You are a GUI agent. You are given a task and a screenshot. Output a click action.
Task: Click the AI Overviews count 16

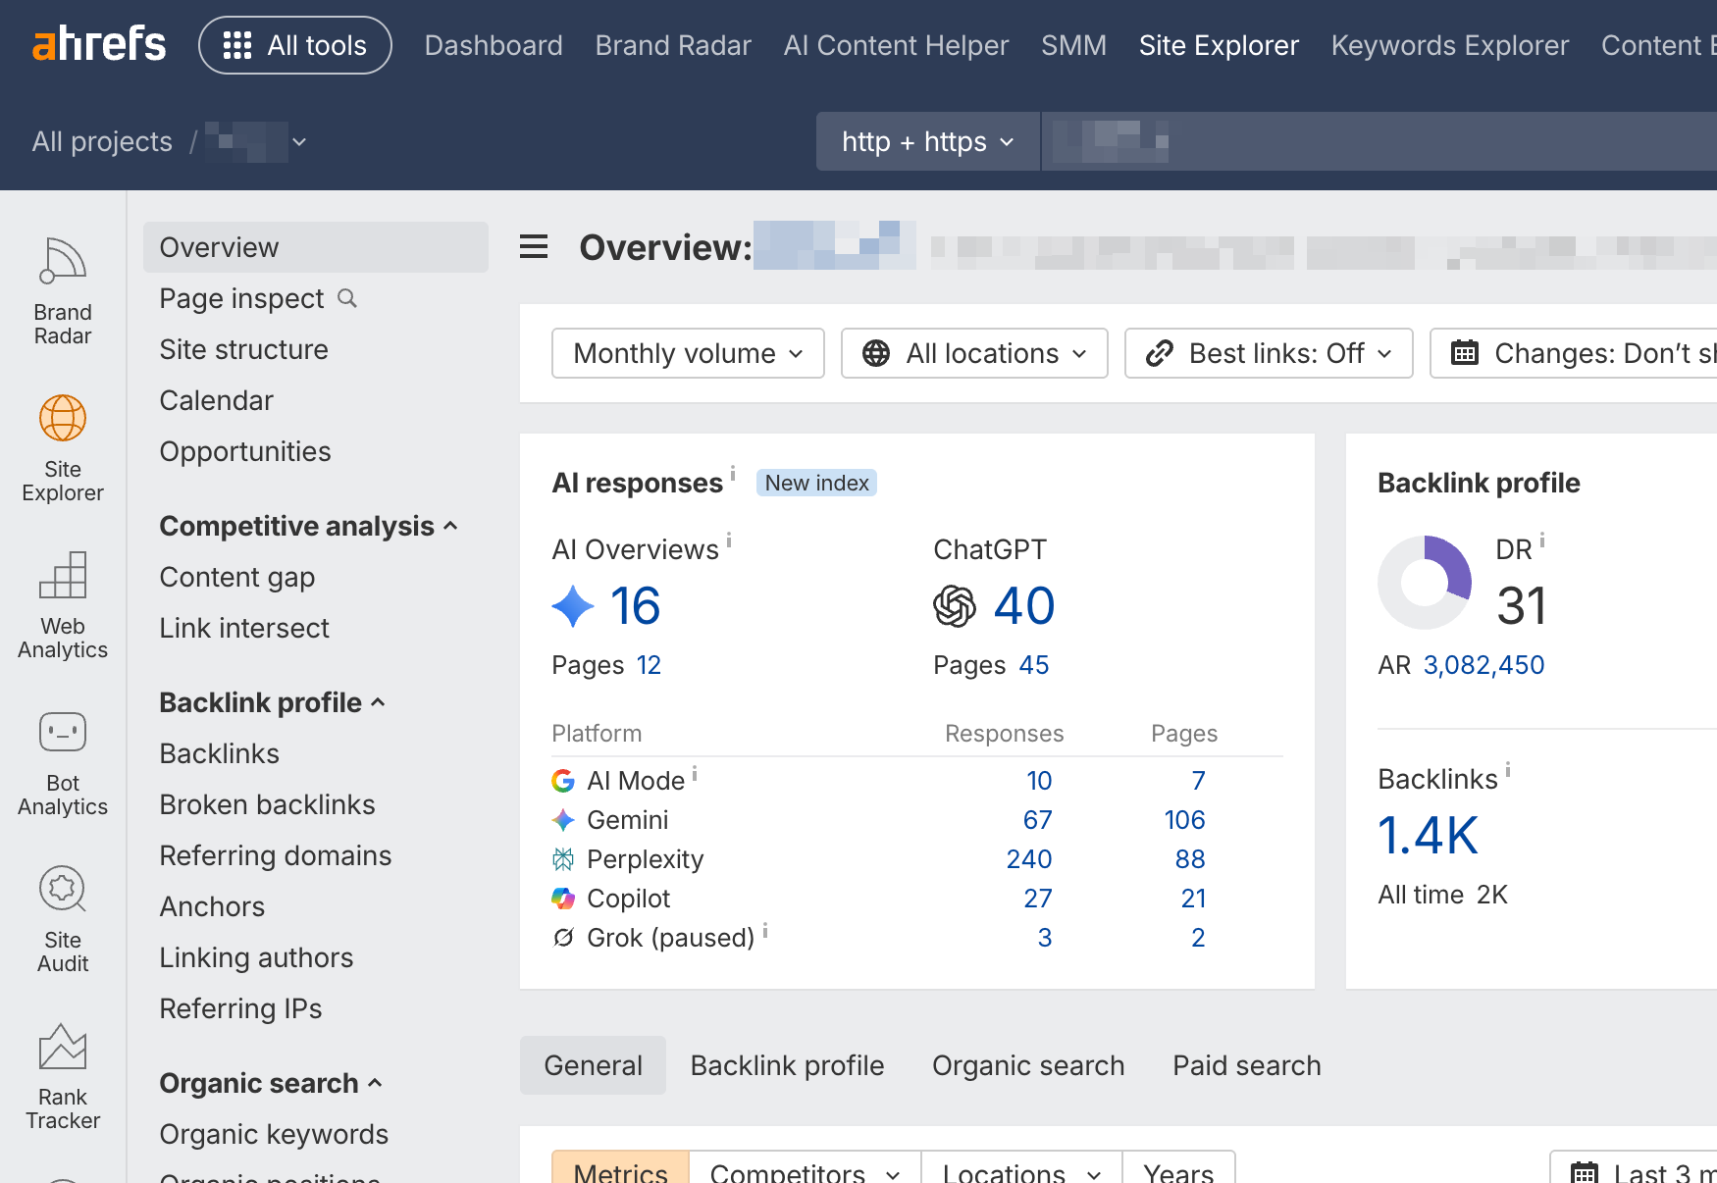pyautogui.click(x=635, y=605)
